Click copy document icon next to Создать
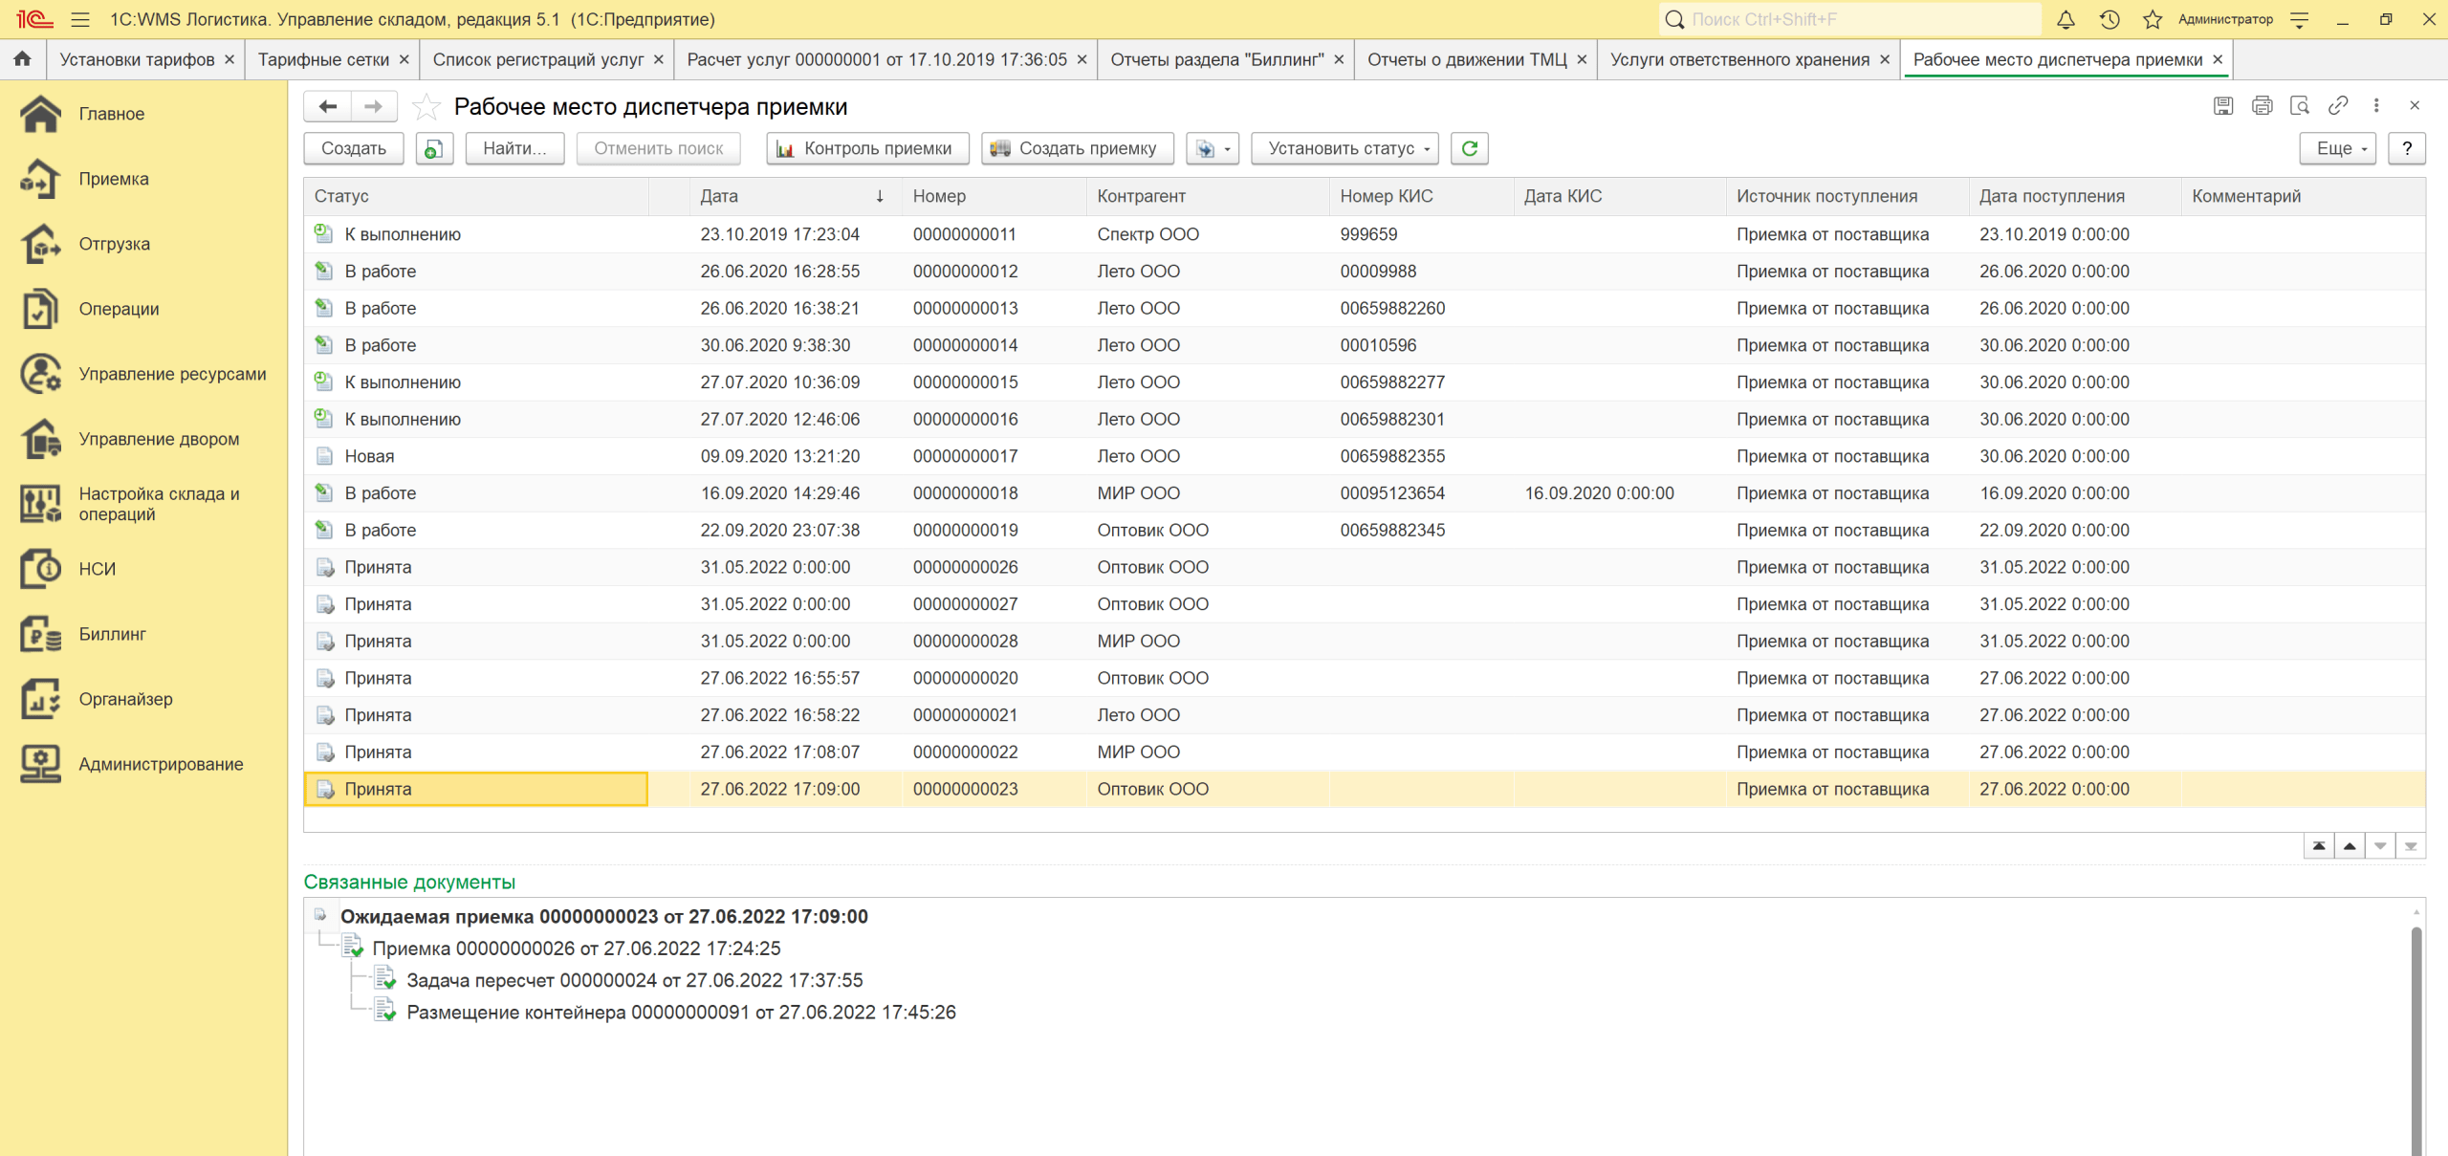The image size is (2448, 1156). [x=434, y=148]
